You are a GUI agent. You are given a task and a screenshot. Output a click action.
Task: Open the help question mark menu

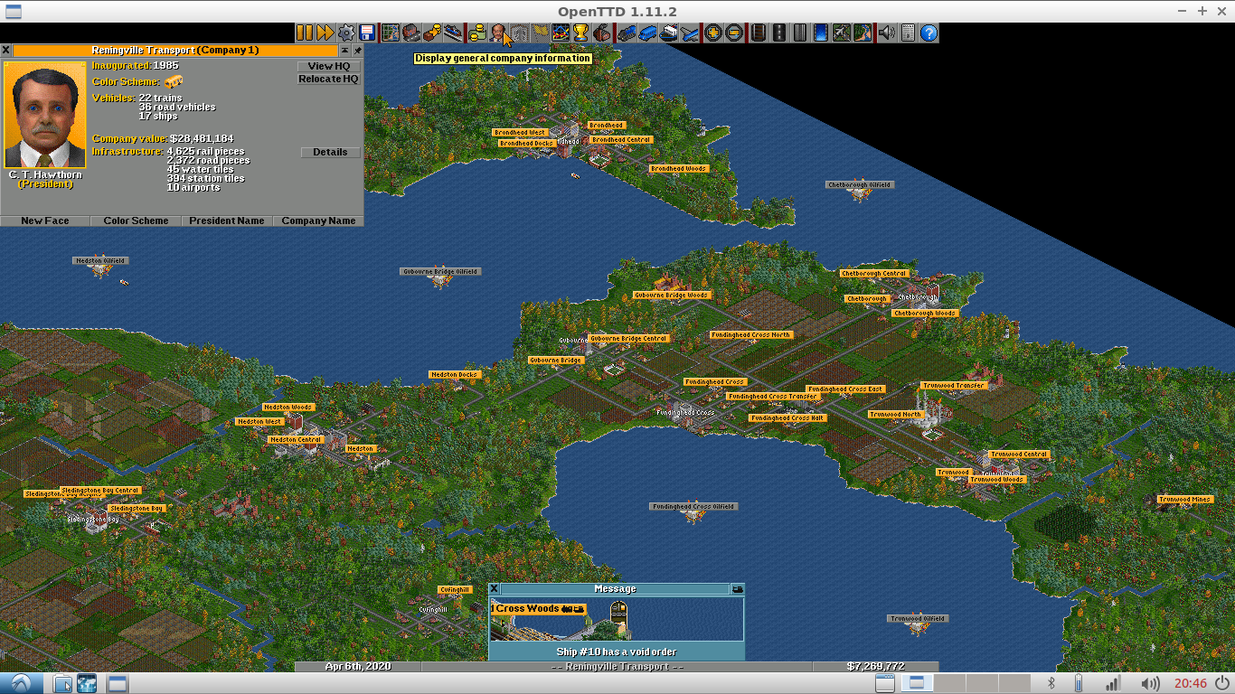tap(928, 33)
